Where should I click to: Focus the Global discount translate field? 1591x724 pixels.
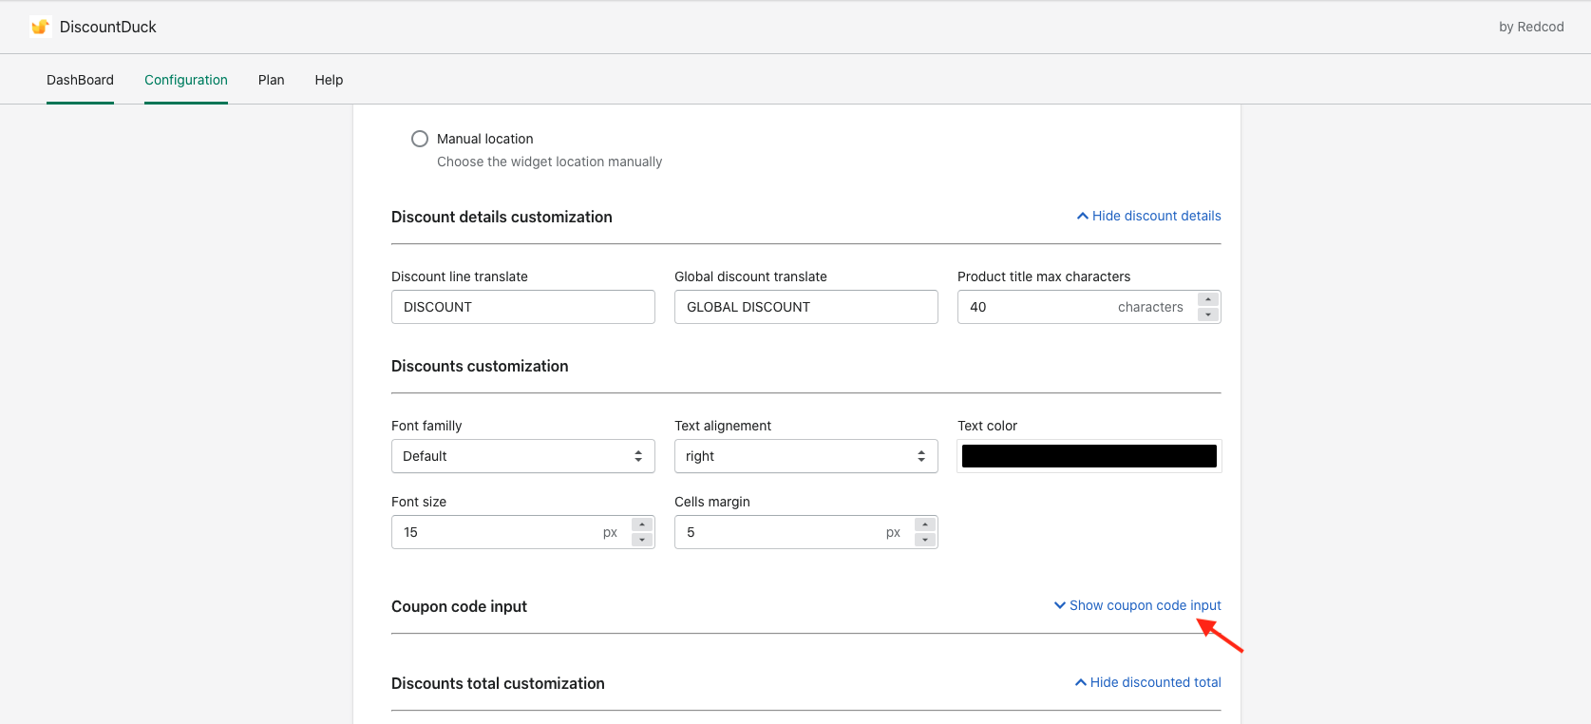805,307
